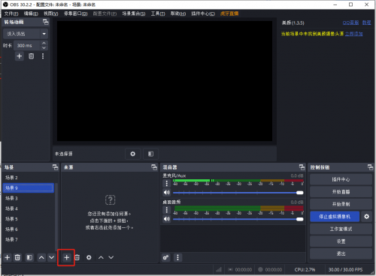Click 开始直播 start streaming button

(x=341, y=192)
